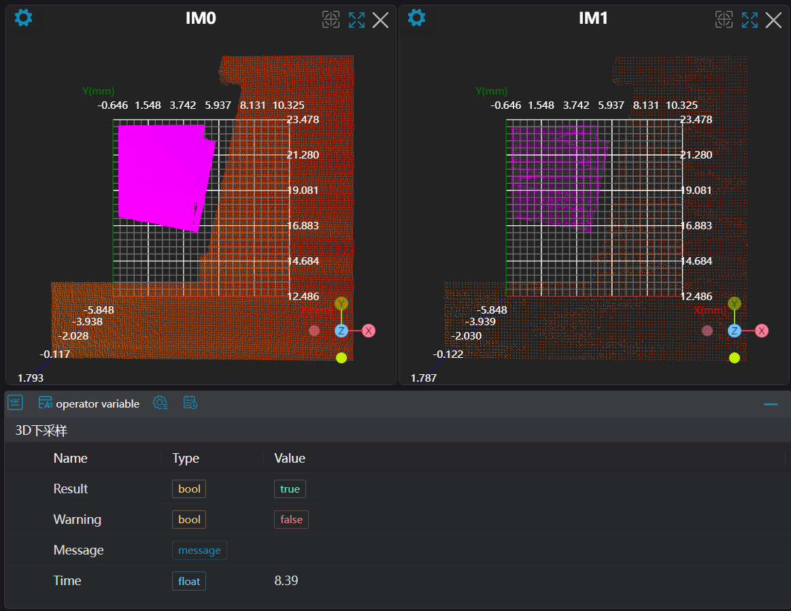This screenshot has width=791, height=611.
Task: Open IM0 viewer settings gear
Action: (24, 18)
